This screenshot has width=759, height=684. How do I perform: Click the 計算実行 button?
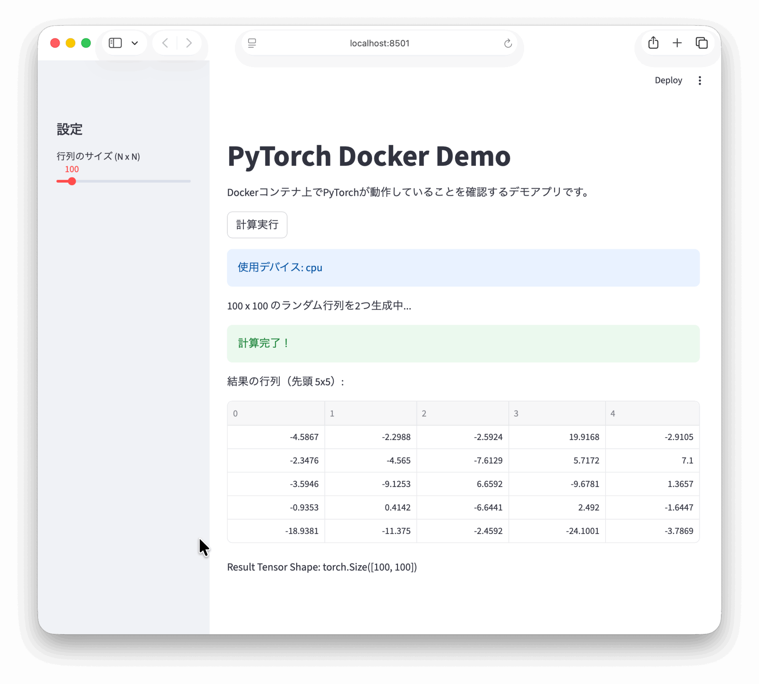[257, 225]
